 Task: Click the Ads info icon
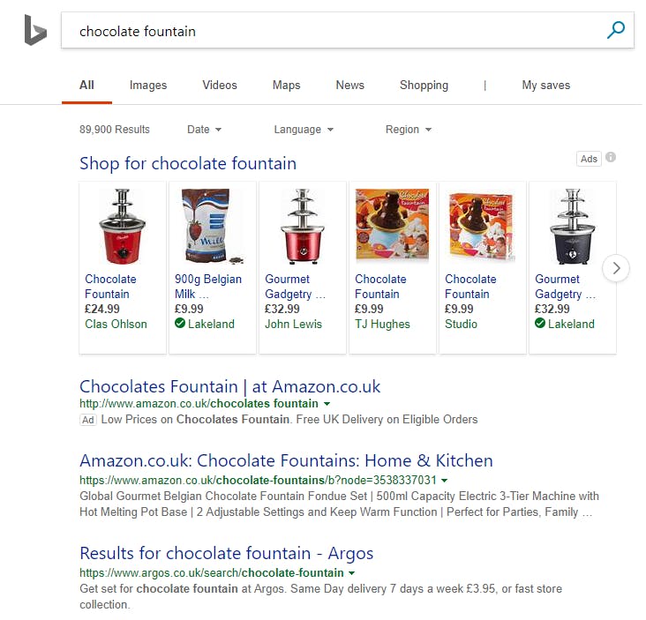click(611, 158)
